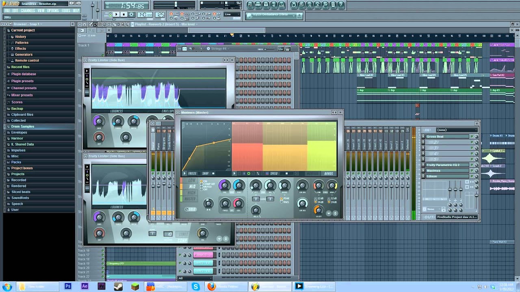Open the OPTIONS menu
Viewport: 520px width, 292px height.
click(53, 11)
